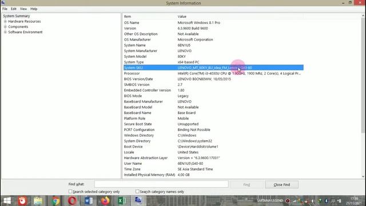Open the Edit menu

pos(14,9)
